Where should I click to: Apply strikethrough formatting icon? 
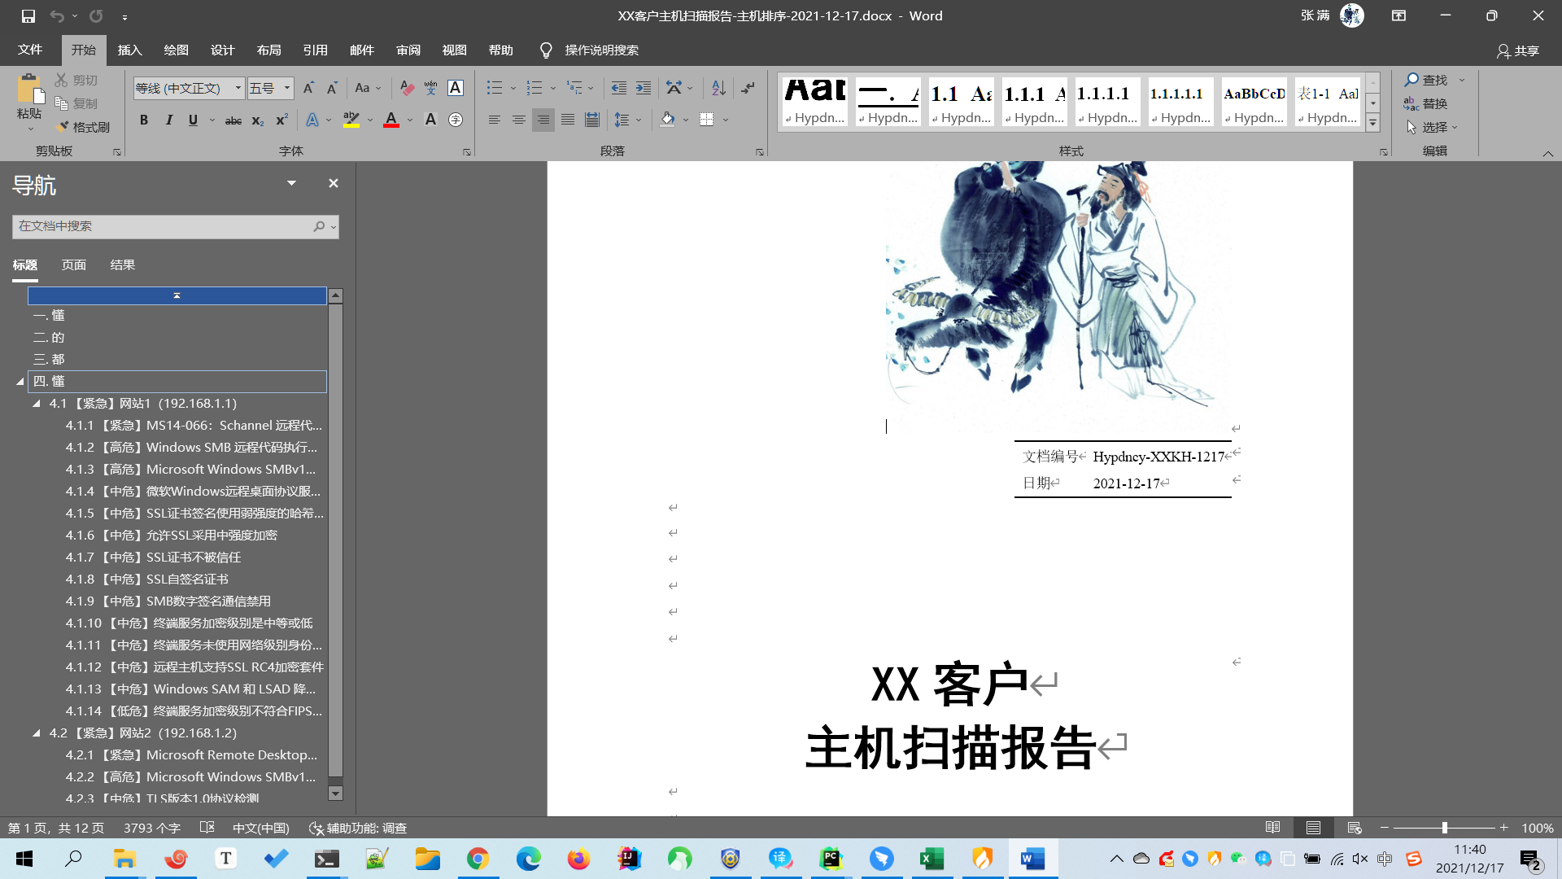[233, 120]
